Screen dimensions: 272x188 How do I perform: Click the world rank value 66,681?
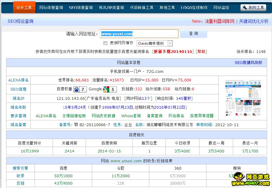click(x=82, y=80)
